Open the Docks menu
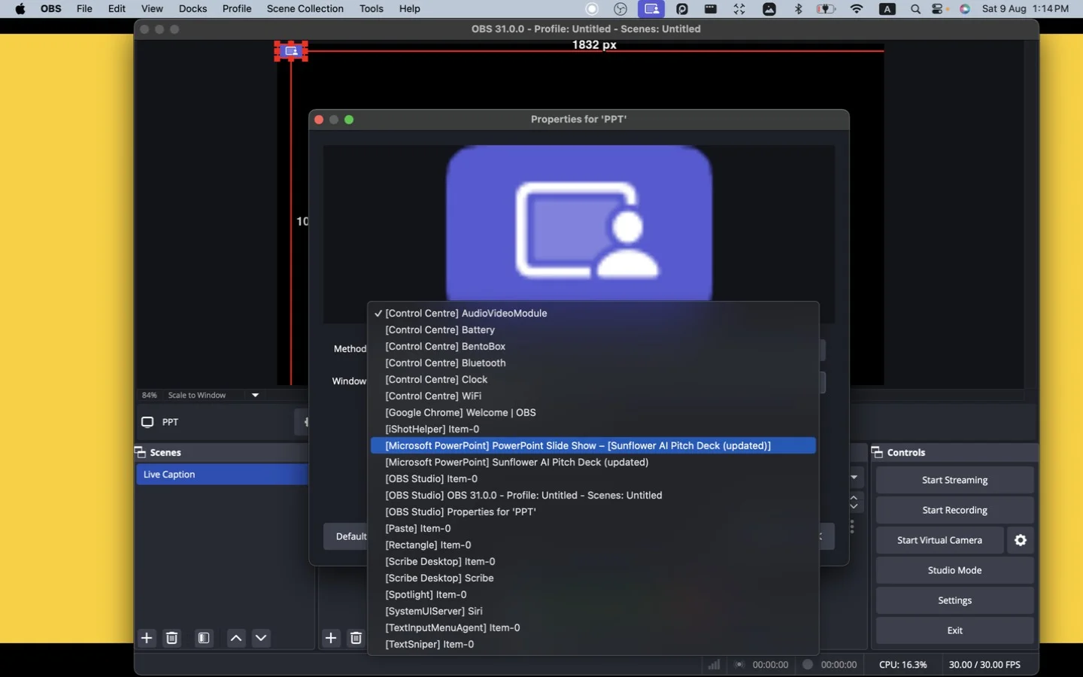1083x677 pixels. 193,9
